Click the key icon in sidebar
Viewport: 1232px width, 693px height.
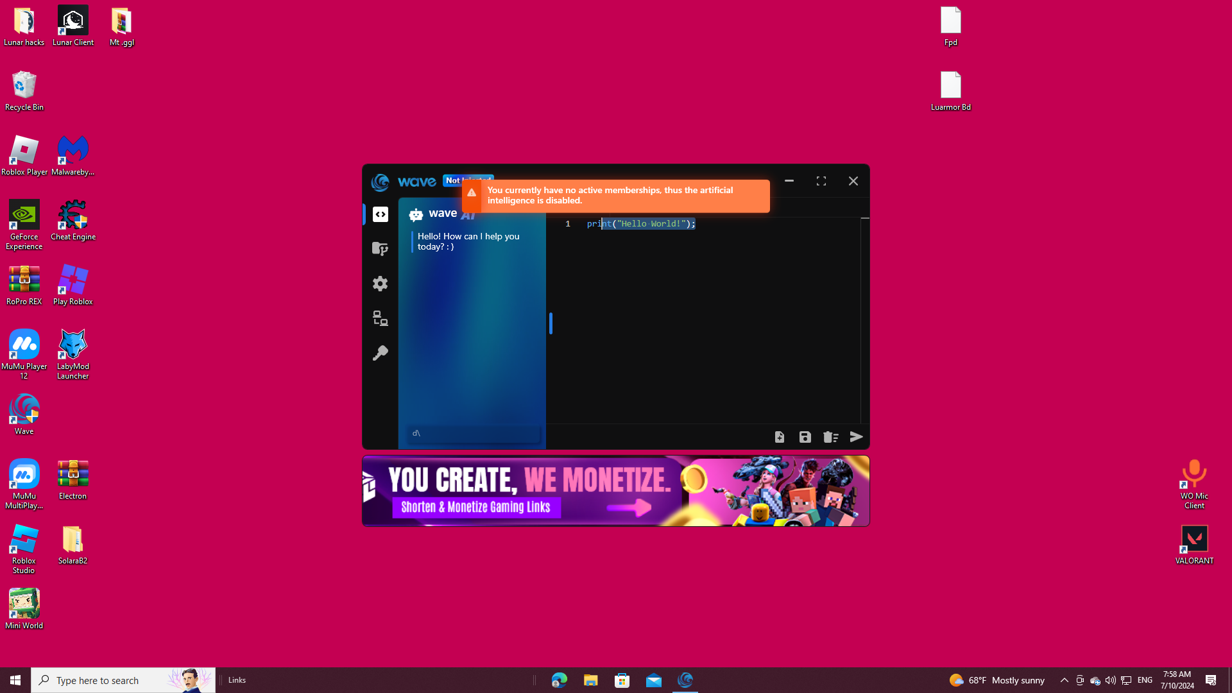coord(381,354)
